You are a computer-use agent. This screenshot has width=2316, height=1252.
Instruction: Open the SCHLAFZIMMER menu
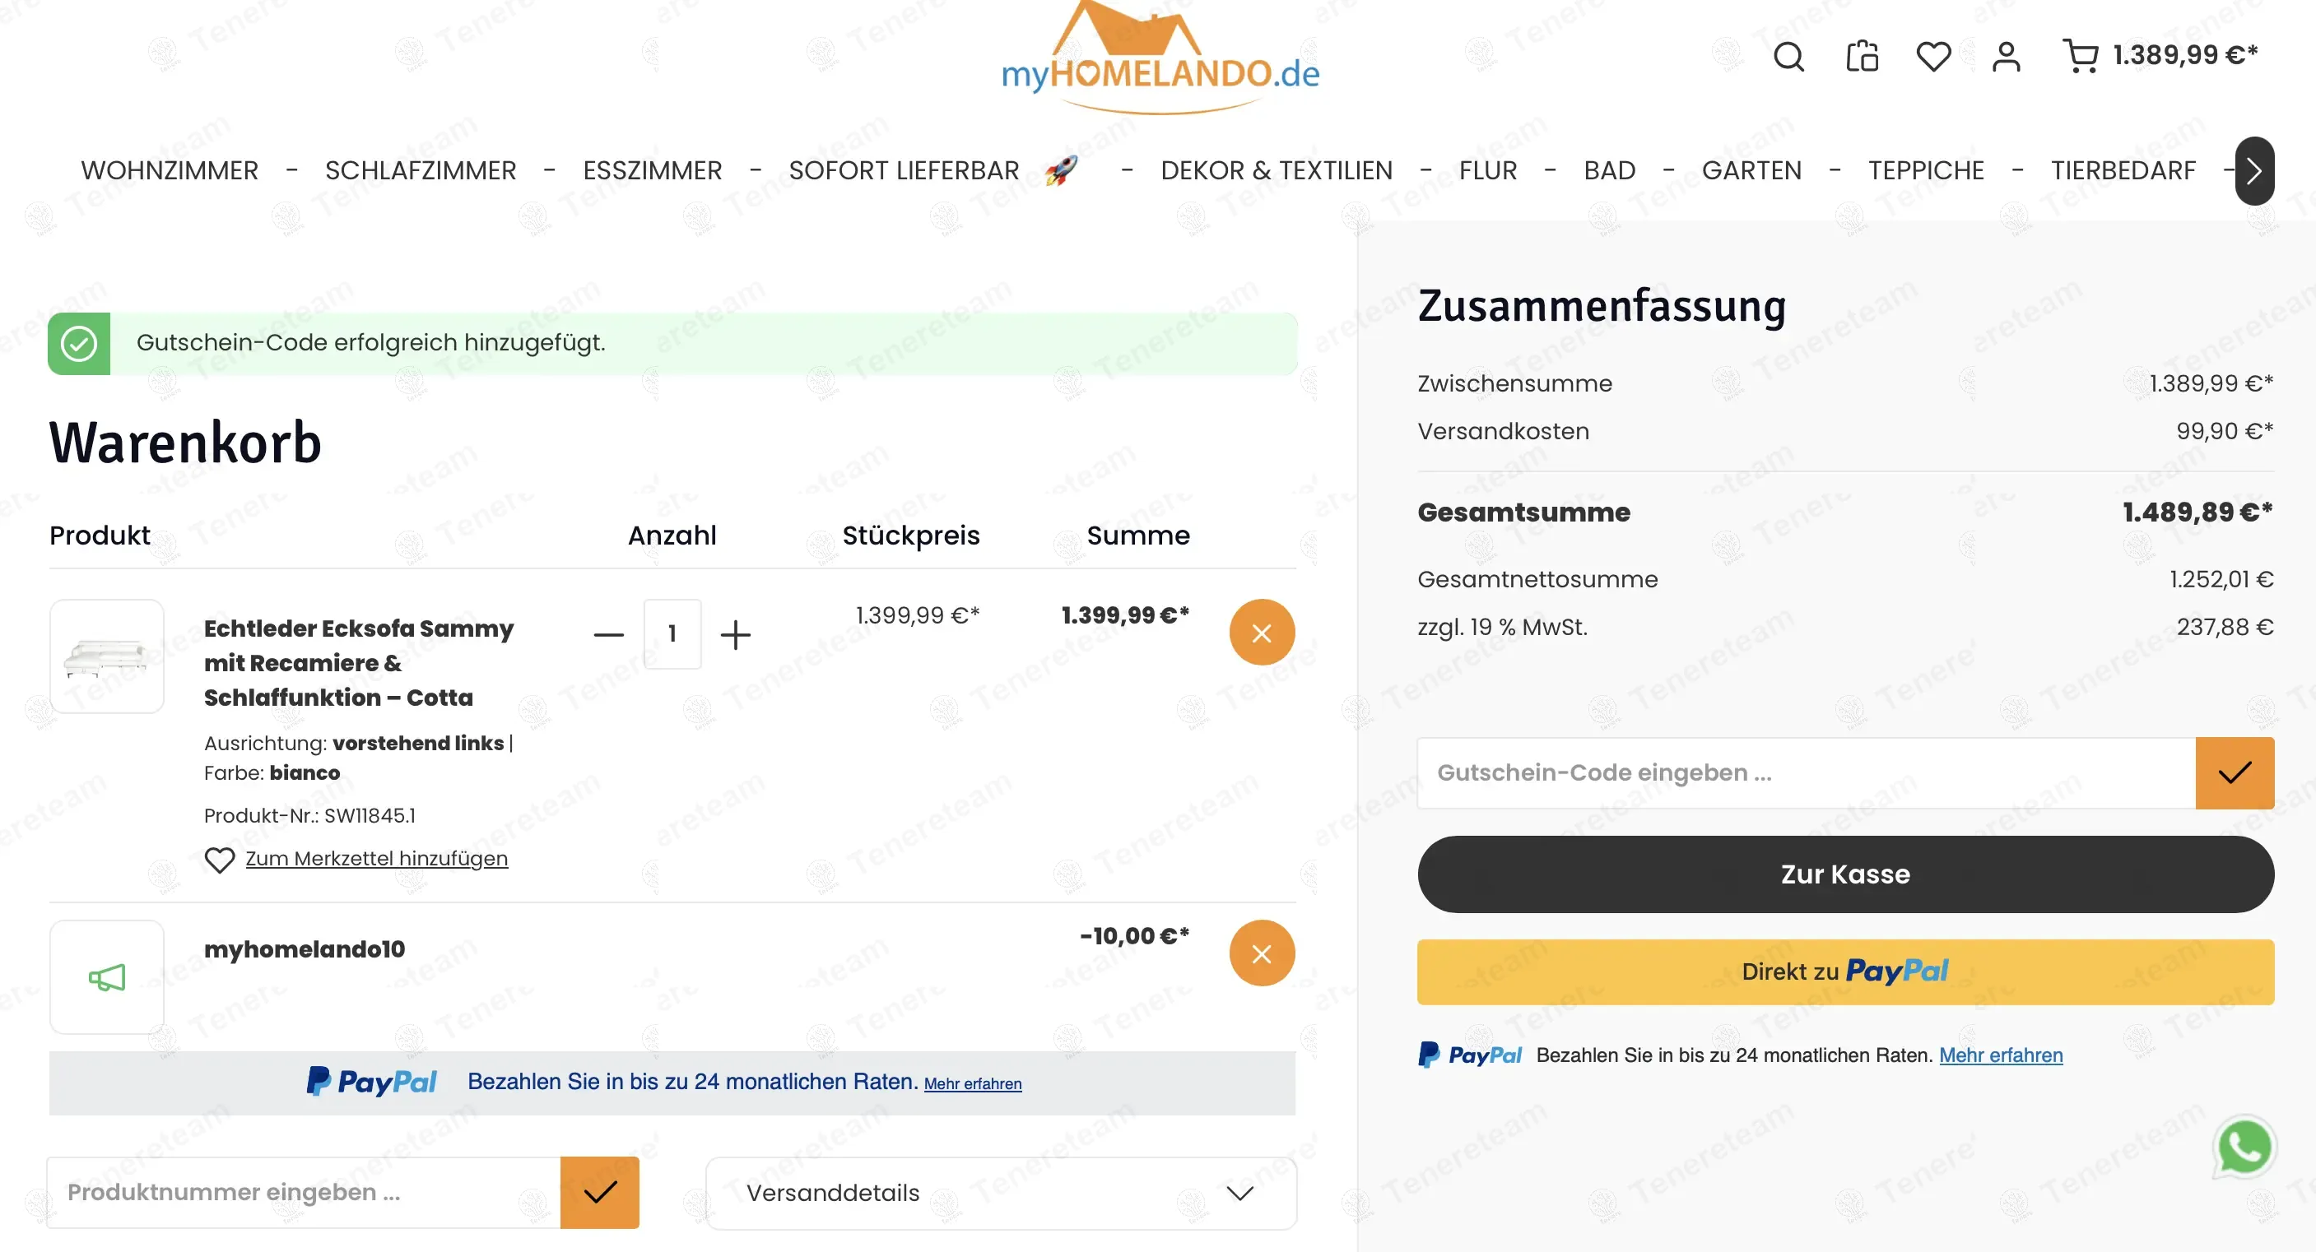tap(421, 171)
